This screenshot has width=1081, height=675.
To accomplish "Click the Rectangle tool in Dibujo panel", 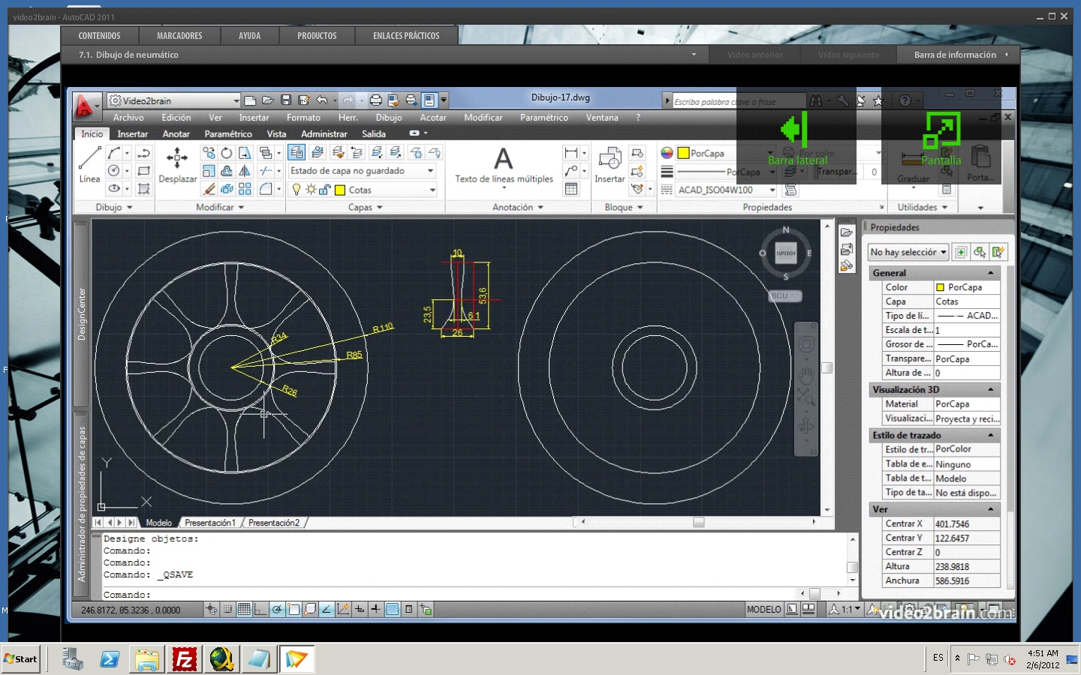I will (x=144, y=170).
